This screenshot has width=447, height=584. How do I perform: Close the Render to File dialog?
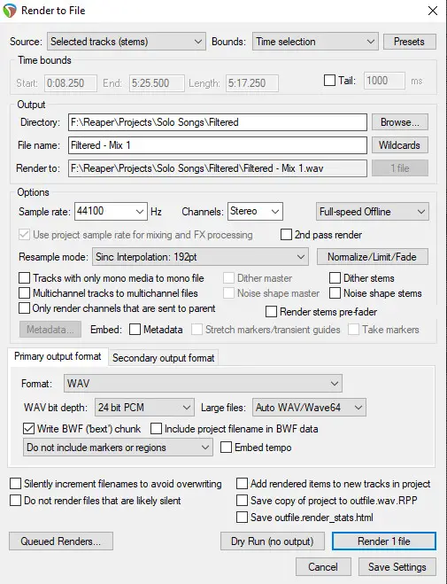[x=433, y=11]
